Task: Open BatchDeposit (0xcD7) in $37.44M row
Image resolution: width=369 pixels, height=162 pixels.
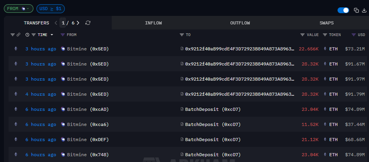Action: 213,124
